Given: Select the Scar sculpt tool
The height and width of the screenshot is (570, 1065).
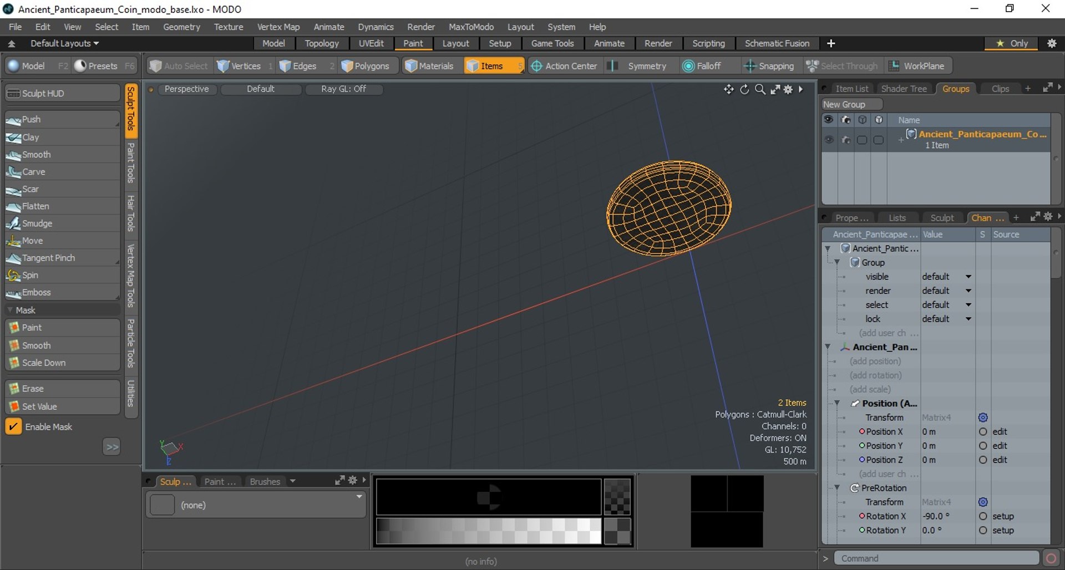Looking at the screenshot, I should (x=62, y=189).
